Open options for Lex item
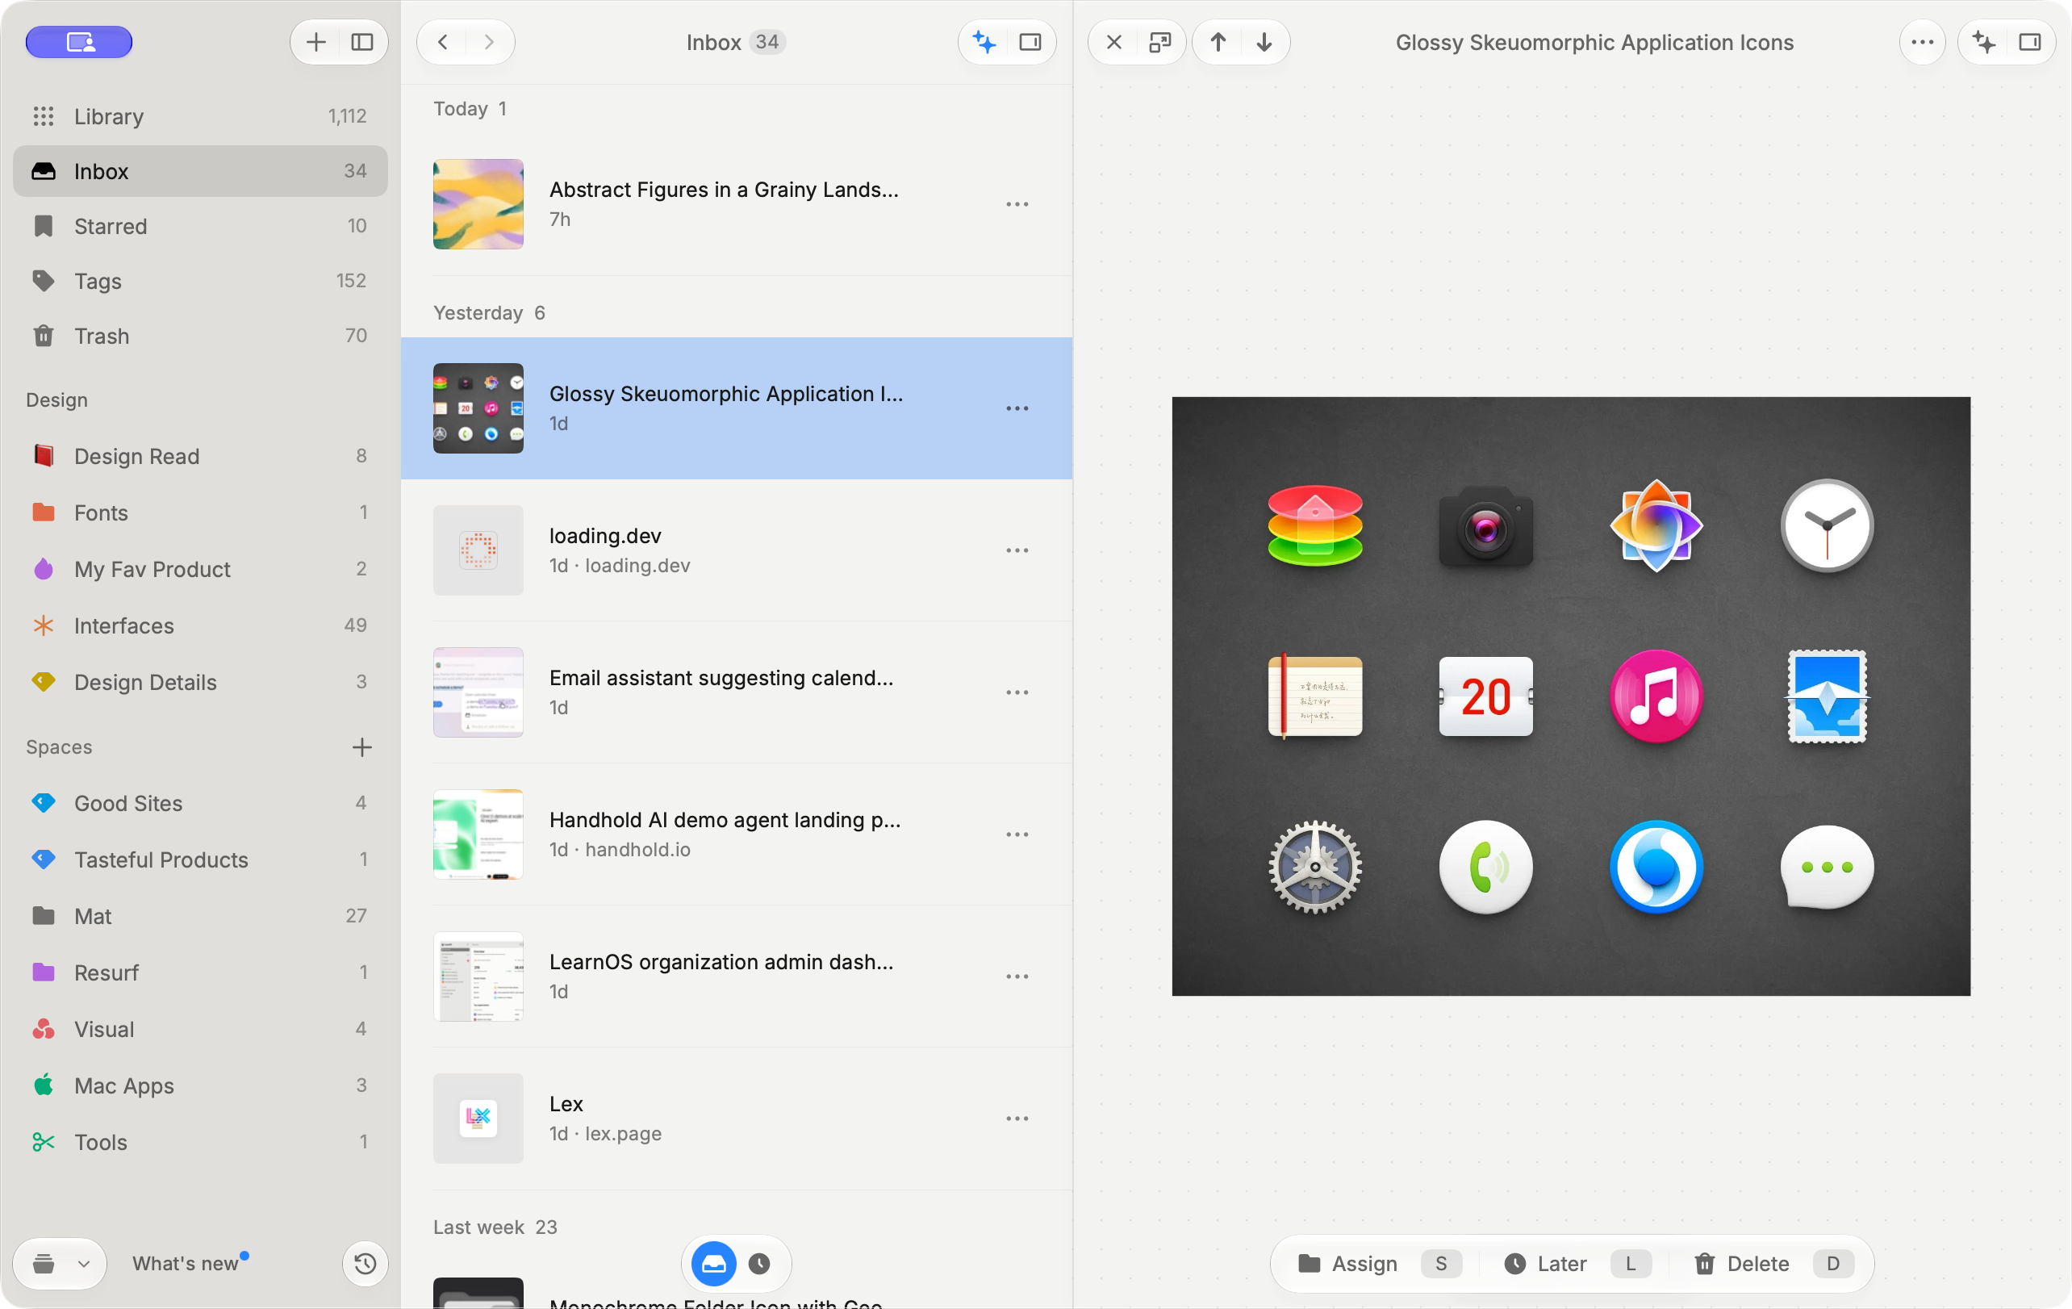Screen dimensions: 2072x1309 click(x=1017, y=1118)
